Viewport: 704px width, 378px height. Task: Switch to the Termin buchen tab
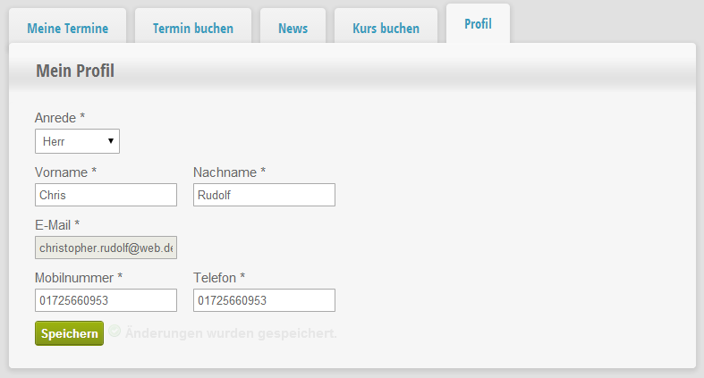click(193, 27)
